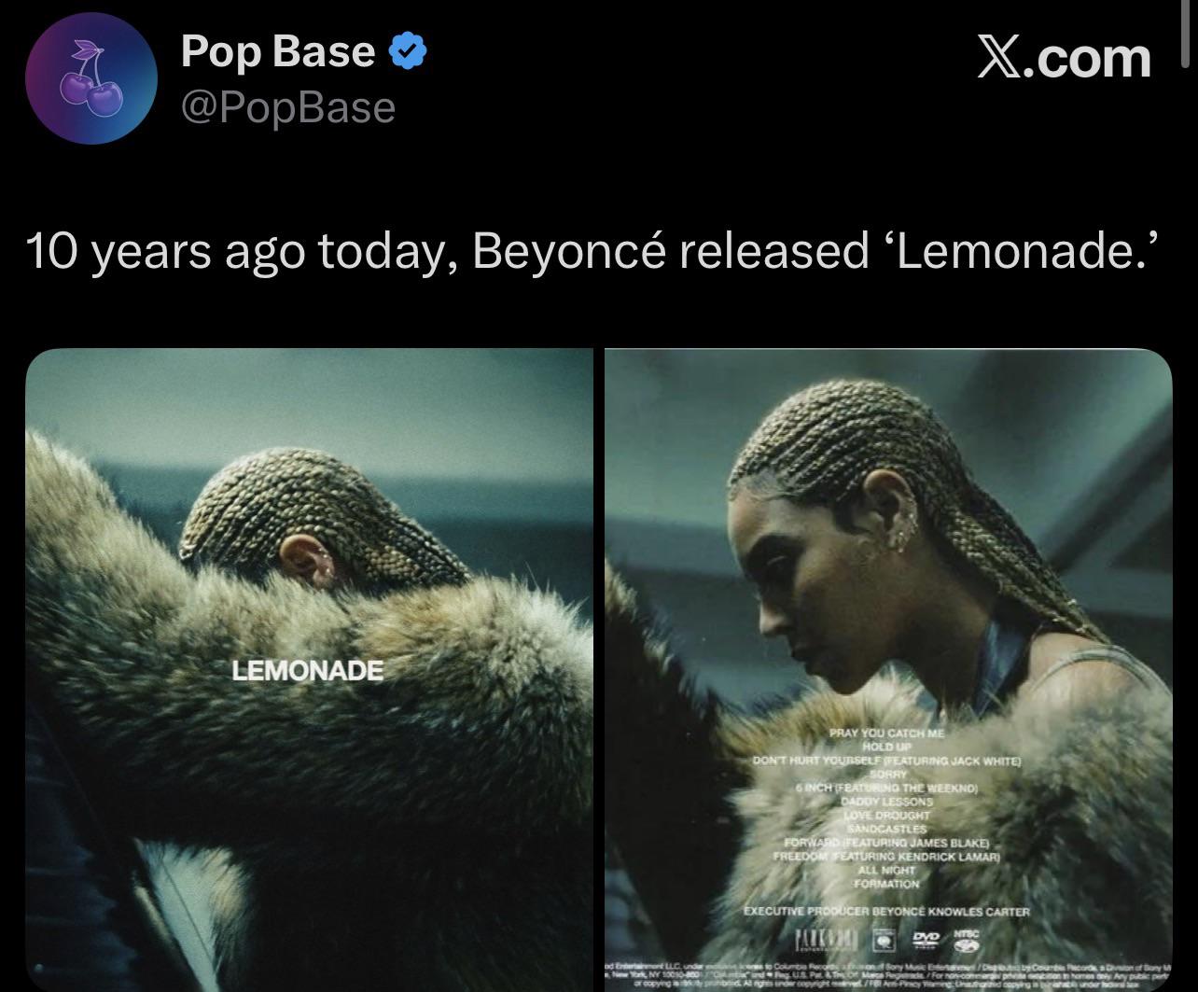Click the X.com logo watermark
The width and height of the screenshot is (1198, 992).
tap(1064, 58)
